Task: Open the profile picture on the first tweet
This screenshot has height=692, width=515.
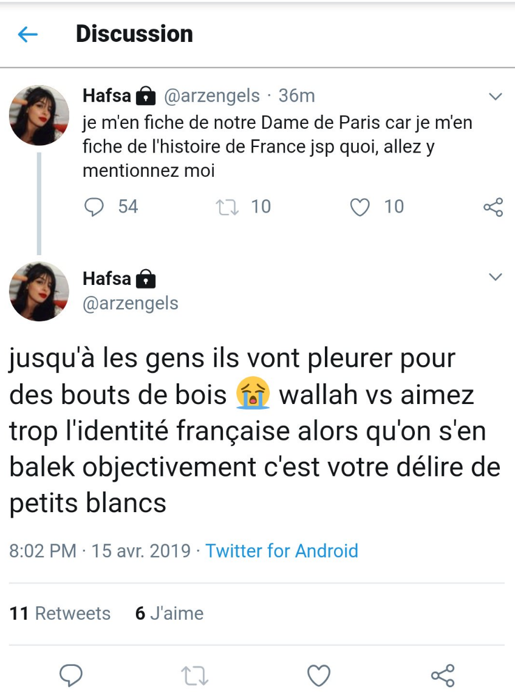Action: pos(39,115)
